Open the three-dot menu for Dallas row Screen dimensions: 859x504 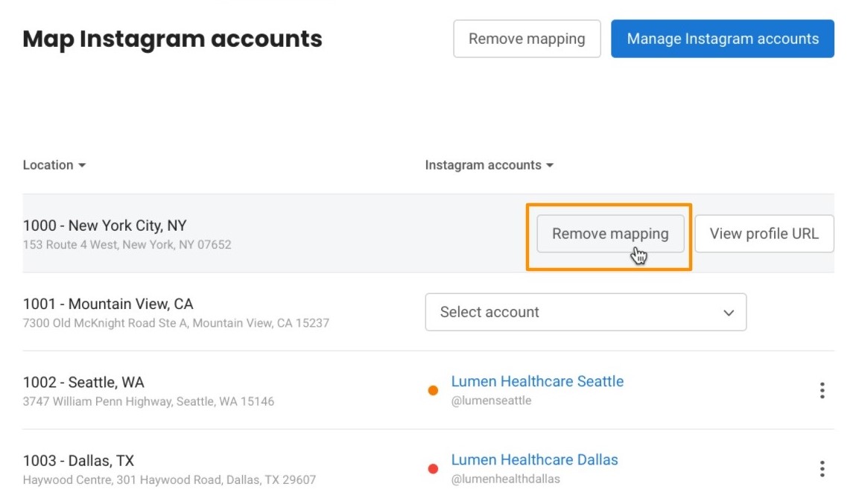tap(822, 468)
